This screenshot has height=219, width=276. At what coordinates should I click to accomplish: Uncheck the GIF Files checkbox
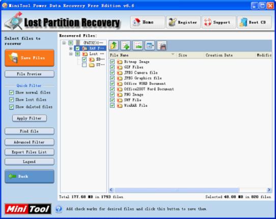click(x=113, y=67)
